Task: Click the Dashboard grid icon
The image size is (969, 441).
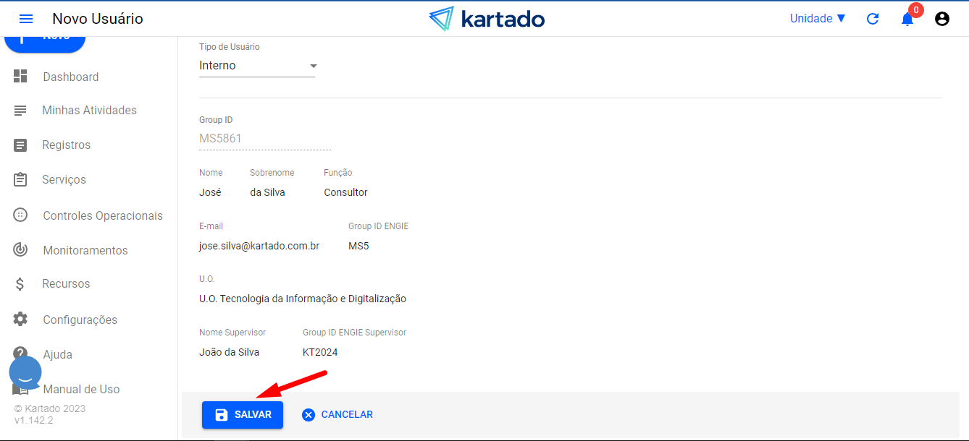Action: point(20,77)
